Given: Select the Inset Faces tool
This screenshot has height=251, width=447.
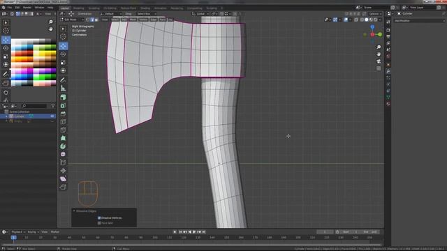Looking at the screenshot, I should click(63, 105).
